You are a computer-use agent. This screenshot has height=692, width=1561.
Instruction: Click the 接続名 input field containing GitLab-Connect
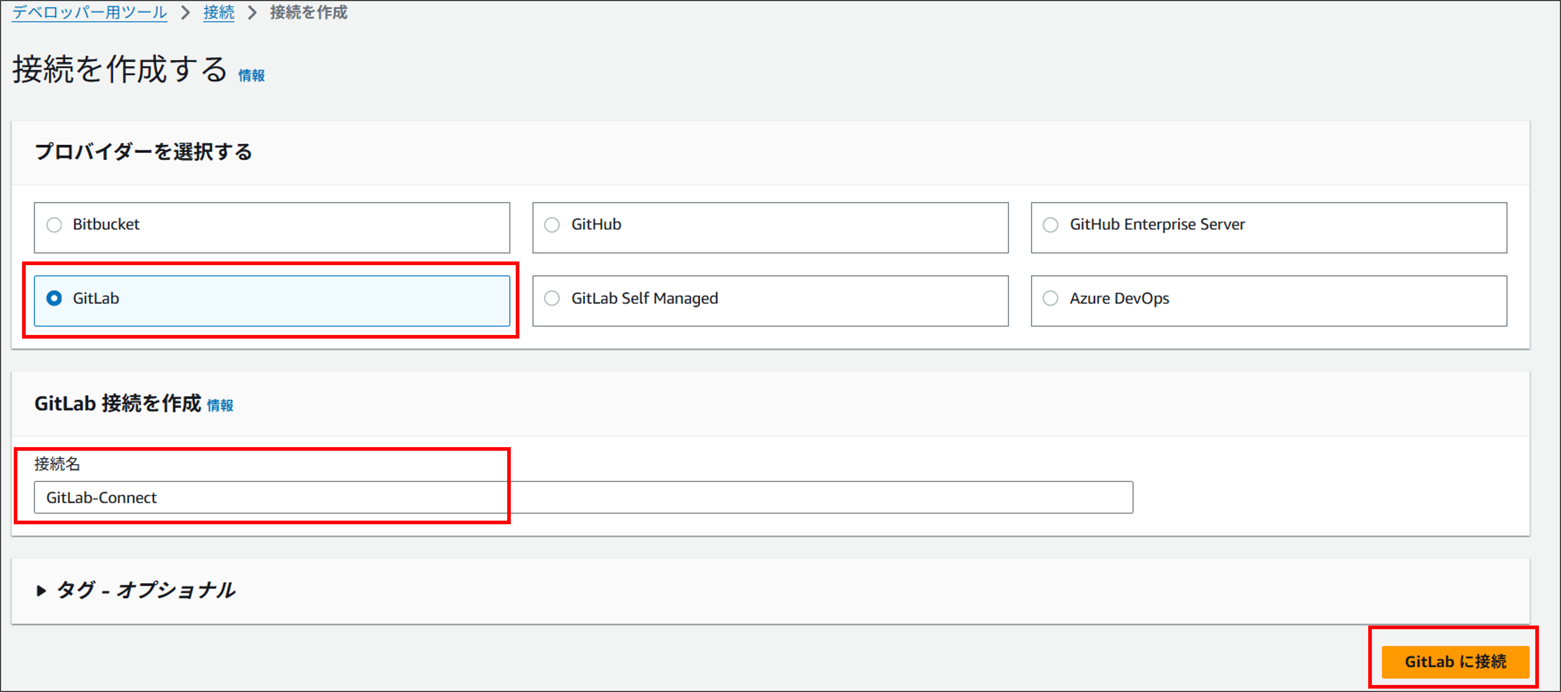584,498
